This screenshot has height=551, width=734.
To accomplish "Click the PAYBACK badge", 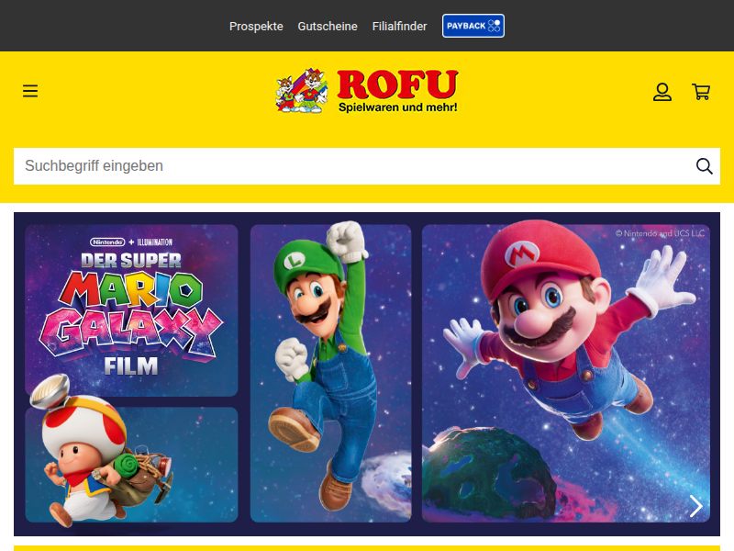I will (x=473, y=26).
